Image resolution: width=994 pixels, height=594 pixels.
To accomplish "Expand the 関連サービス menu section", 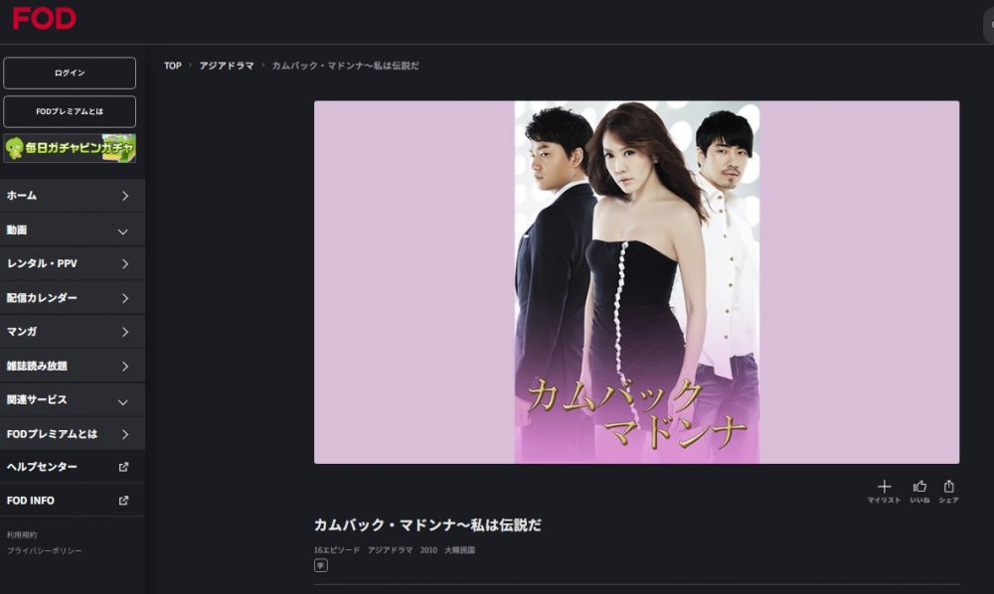I will 73,399.
